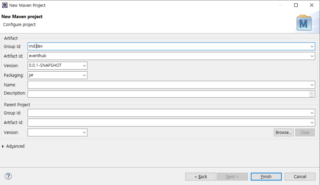Open the help question mark icon

8,176
